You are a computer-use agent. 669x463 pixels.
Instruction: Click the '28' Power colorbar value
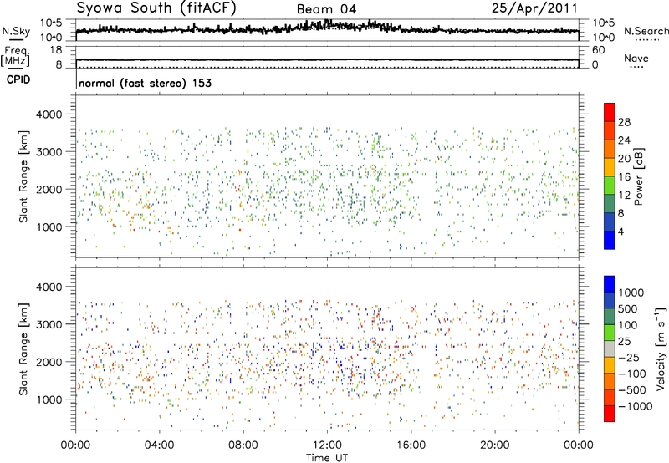(624, 122)
